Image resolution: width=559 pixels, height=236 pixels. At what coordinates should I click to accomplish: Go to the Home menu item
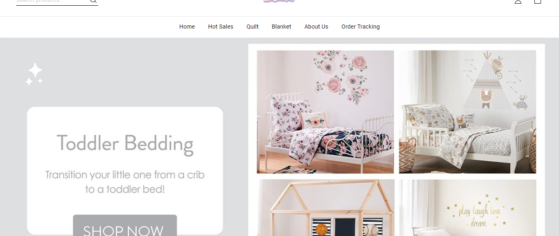click(187, 27)
